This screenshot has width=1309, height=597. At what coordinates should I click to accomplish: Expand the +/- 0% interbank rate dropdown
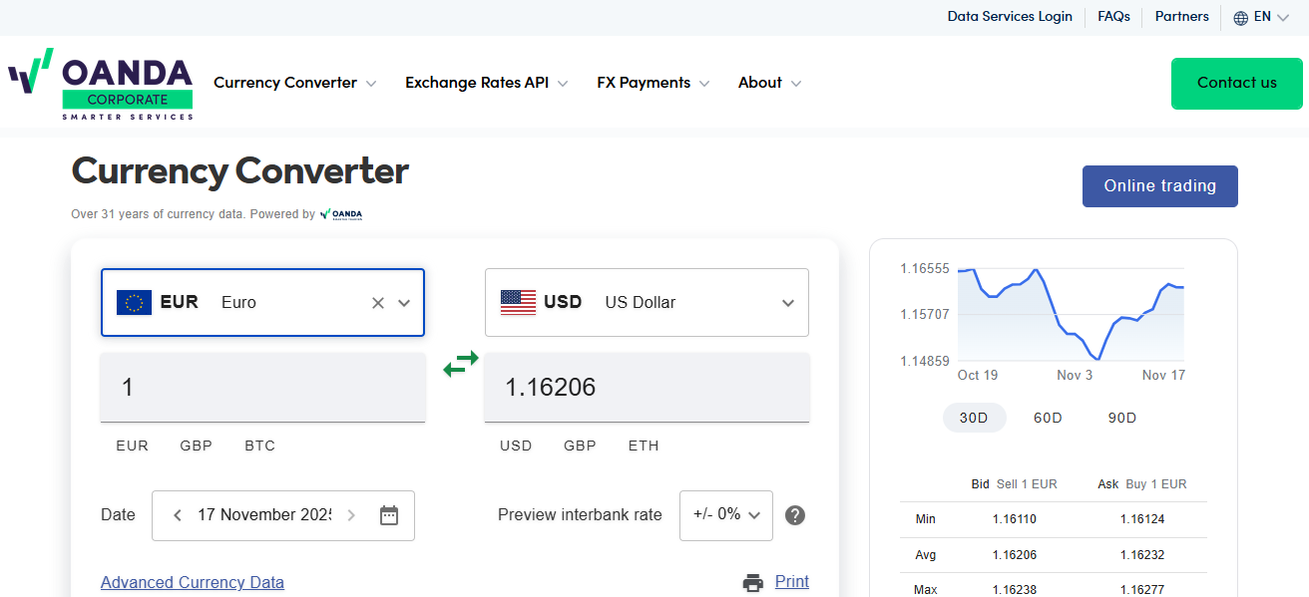(x=726, y=515)
